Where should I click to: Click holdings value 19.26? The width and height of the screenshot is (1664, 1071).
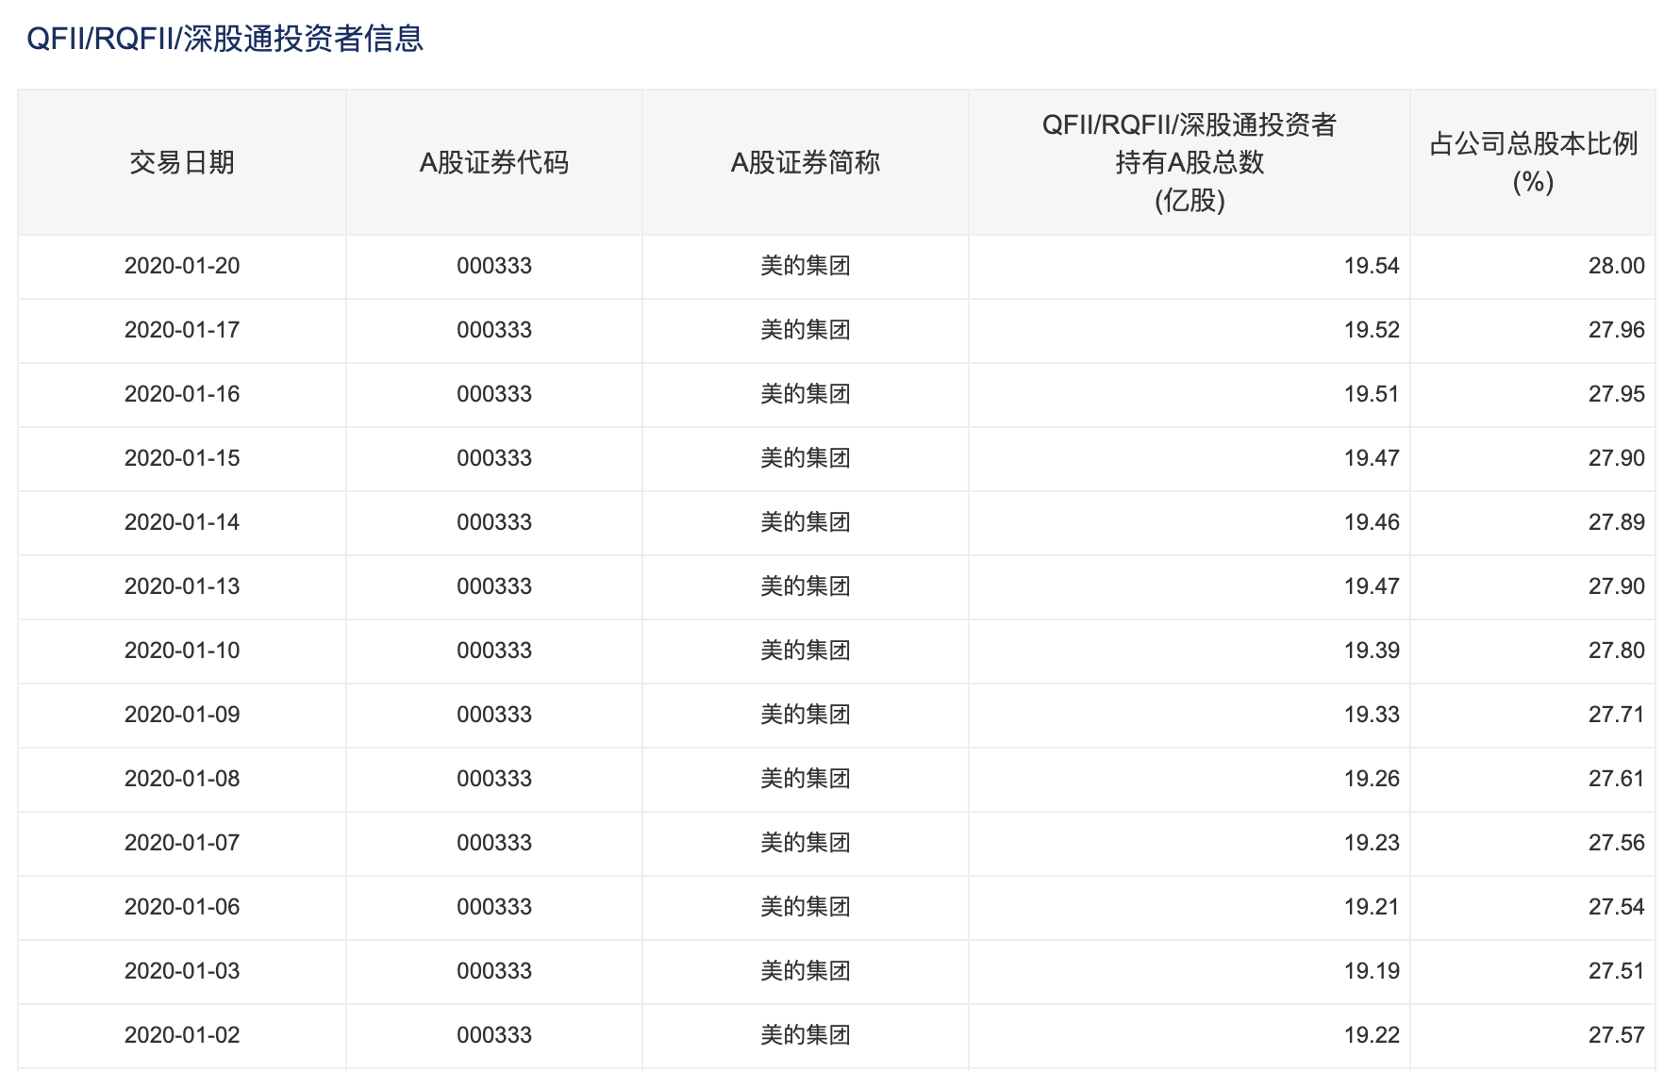1372,779
